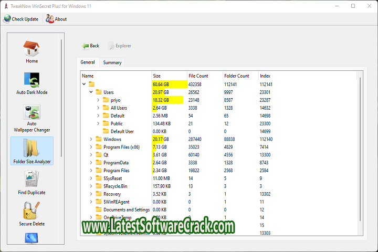This screenshot has height=252, width=378.
Task: Select the ProgramData folder row
Action: click(115, 163)
